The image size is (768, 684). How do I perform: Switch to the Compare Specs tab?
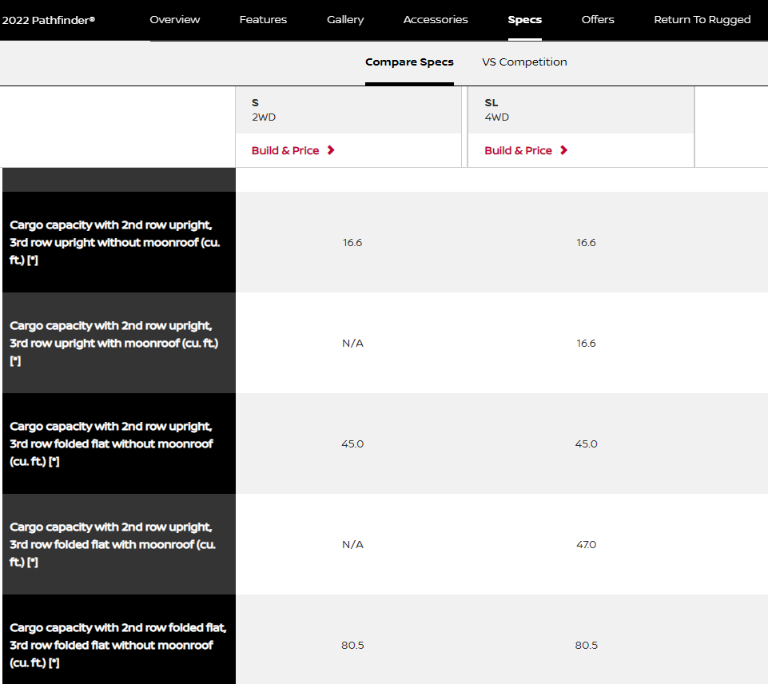(409, 62)
